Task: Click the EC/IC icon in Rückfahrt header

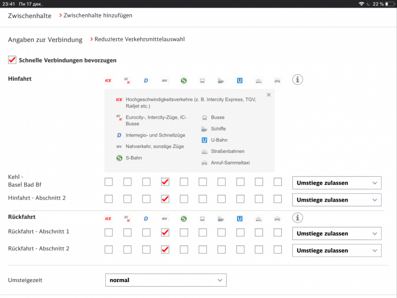Action: [x=127, y=218]
